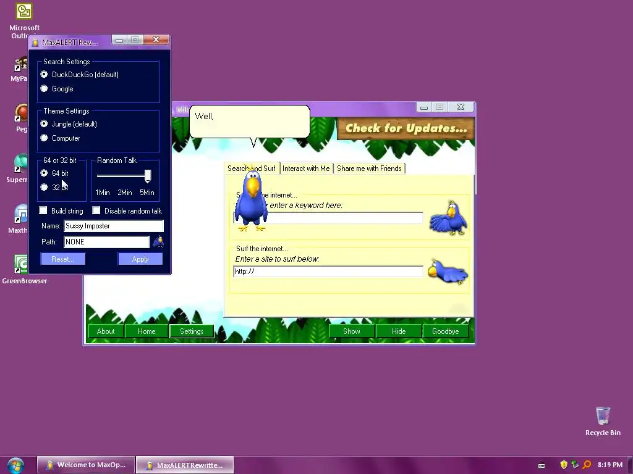Viewport: 633px width, 474px height.
Task: Click the Reset... button
Action: (x=62, y=259)
